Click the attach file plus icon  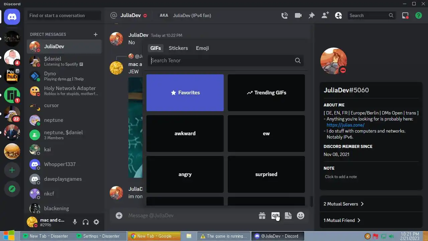pos(119,215)
